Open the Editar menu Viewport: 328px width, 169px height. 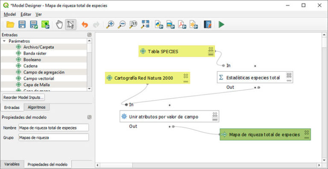(x=26, y=15)
